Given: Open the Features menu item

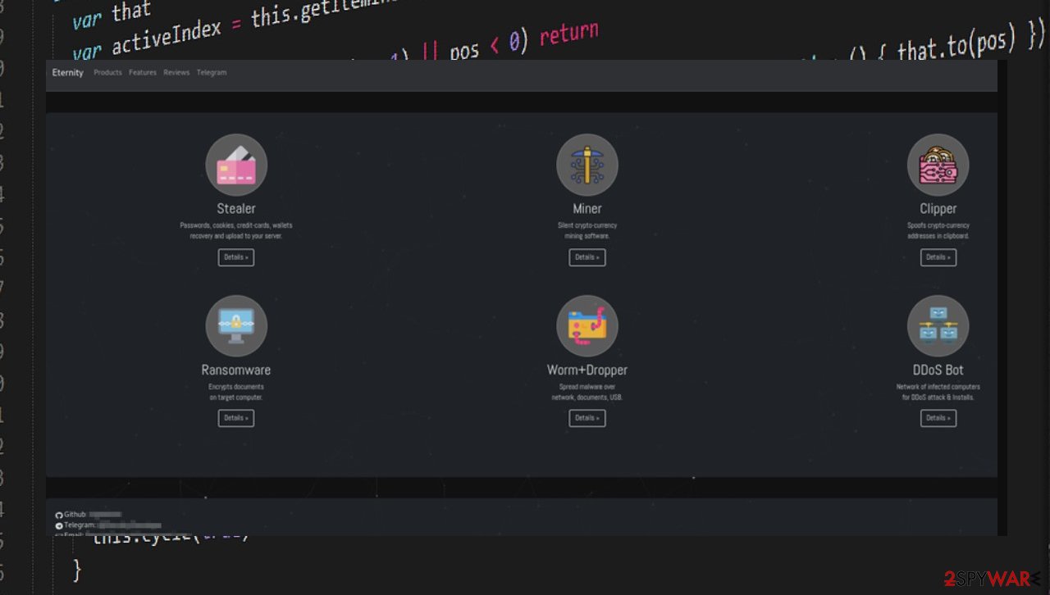Looking at the screenshot, I should (142, 72).
